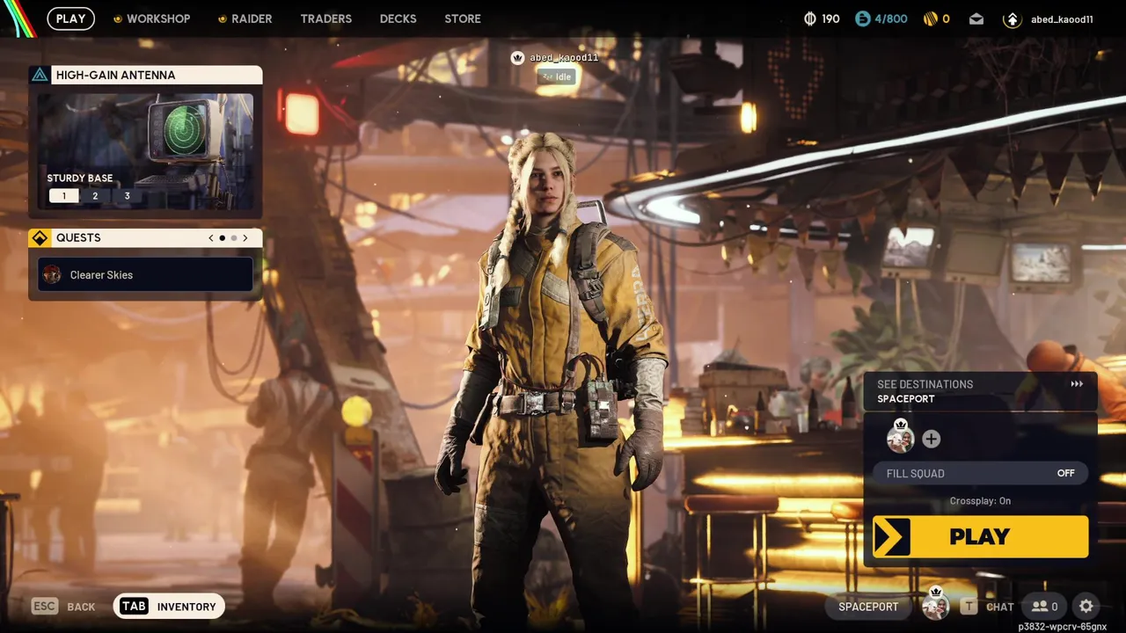Open the TRADERS tab

[325, 18]
